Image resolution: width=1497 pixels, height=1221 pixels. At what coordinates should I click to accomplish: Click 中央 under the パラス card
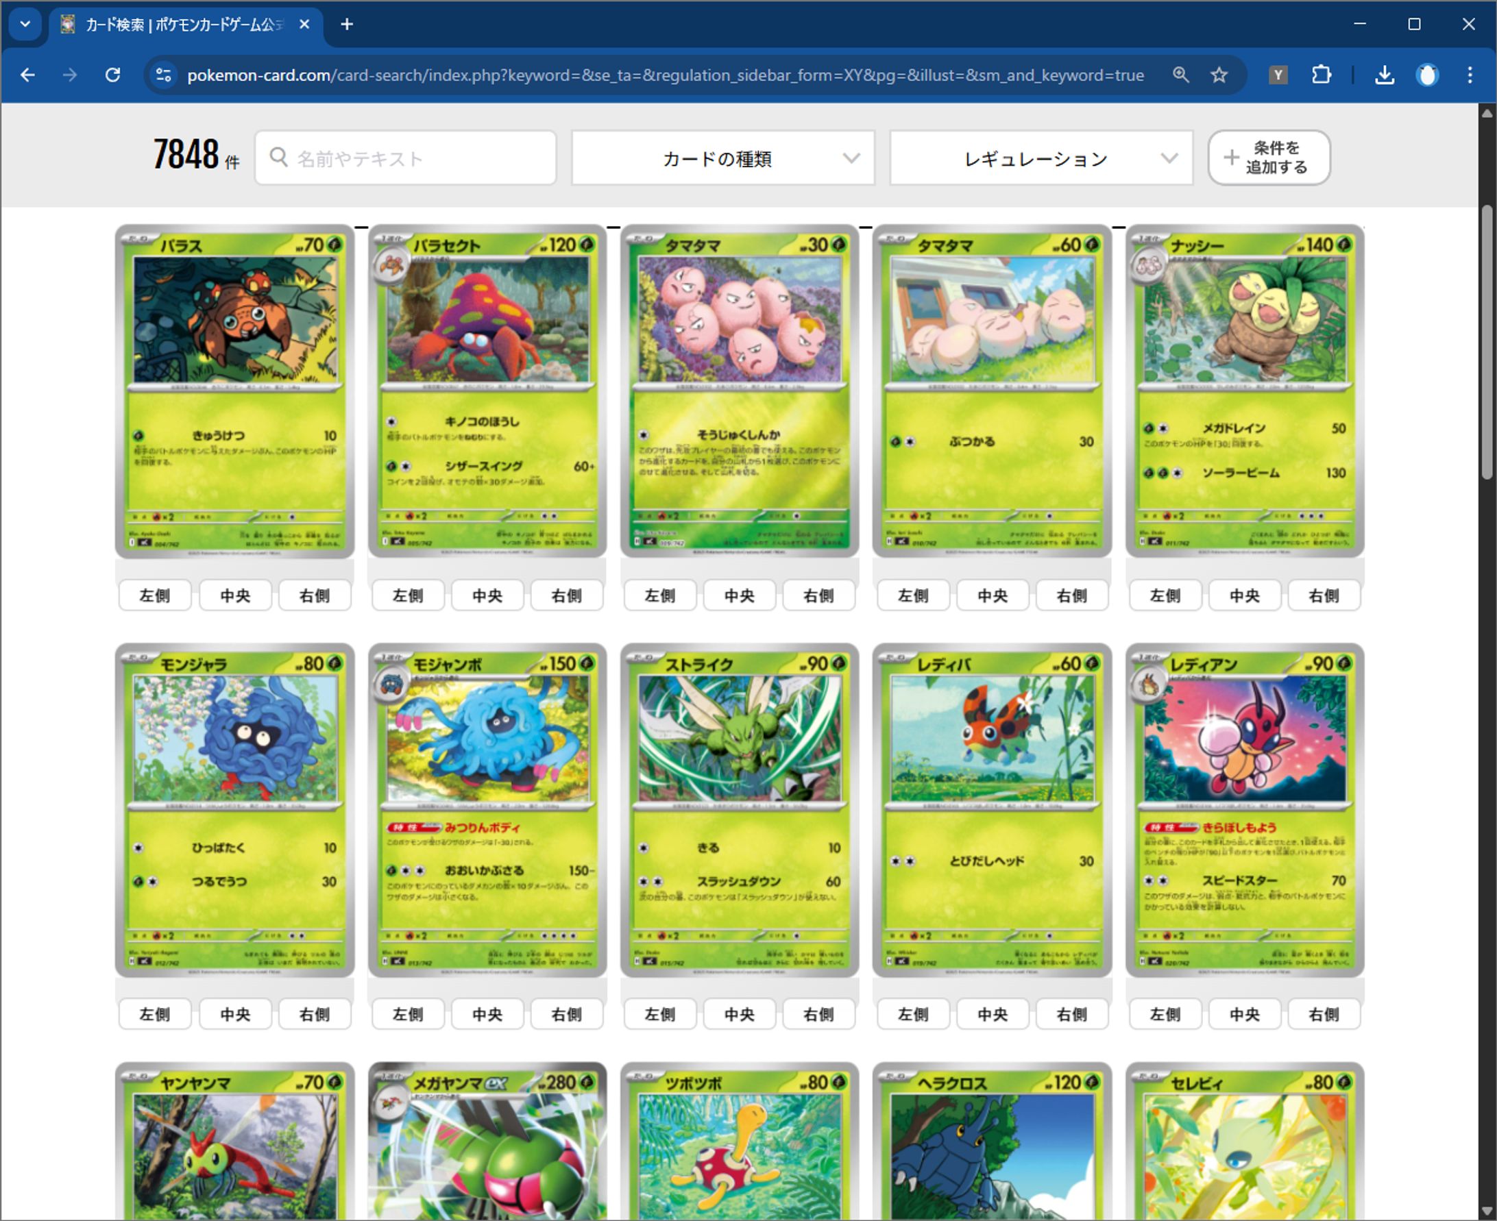pyautogui.click(x=235, y=595)
